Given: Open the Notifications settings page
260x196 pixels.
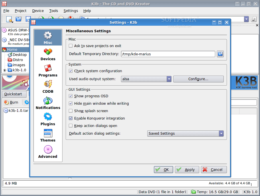Looking at the screenshot, I should (x=48, y=103).
